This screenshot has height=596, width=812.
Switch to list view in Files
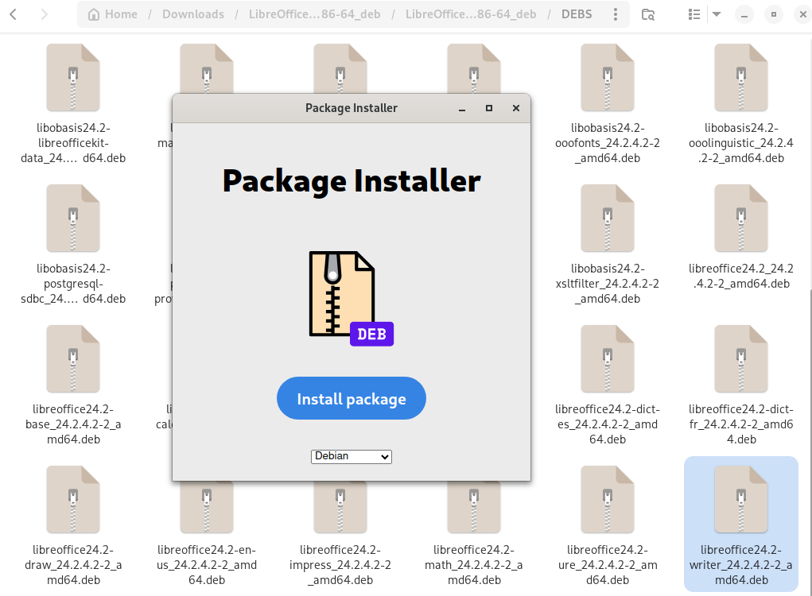point(694,14)
